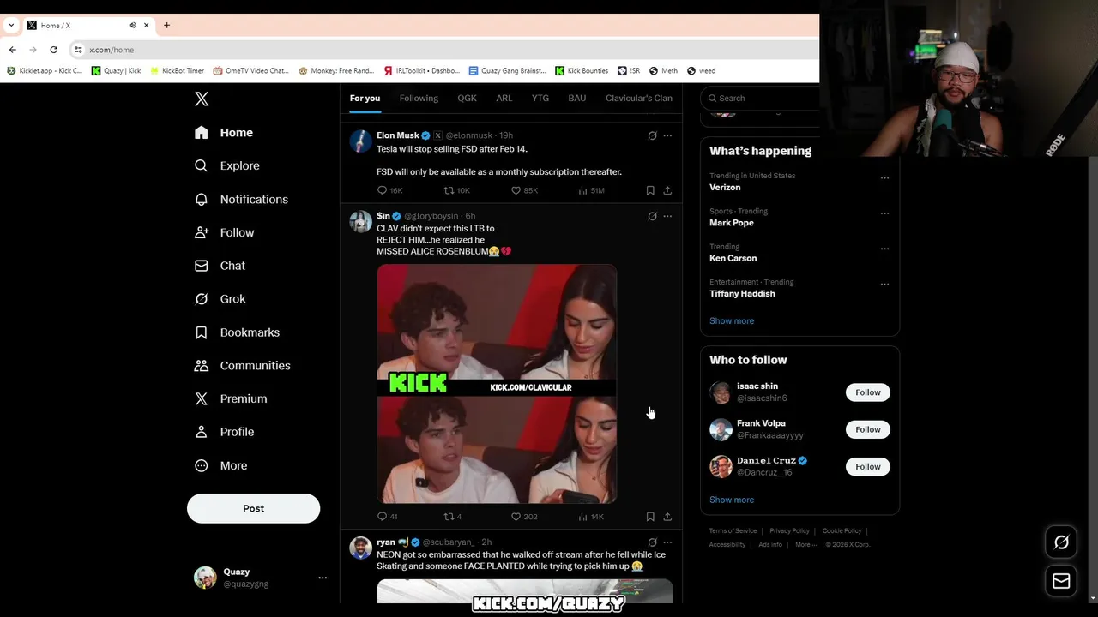Switch to the BAU tab

click(576, 98)
